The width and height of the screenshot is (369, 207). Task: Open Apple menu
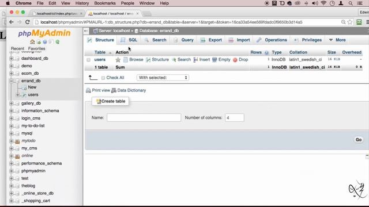pos(7,3)
